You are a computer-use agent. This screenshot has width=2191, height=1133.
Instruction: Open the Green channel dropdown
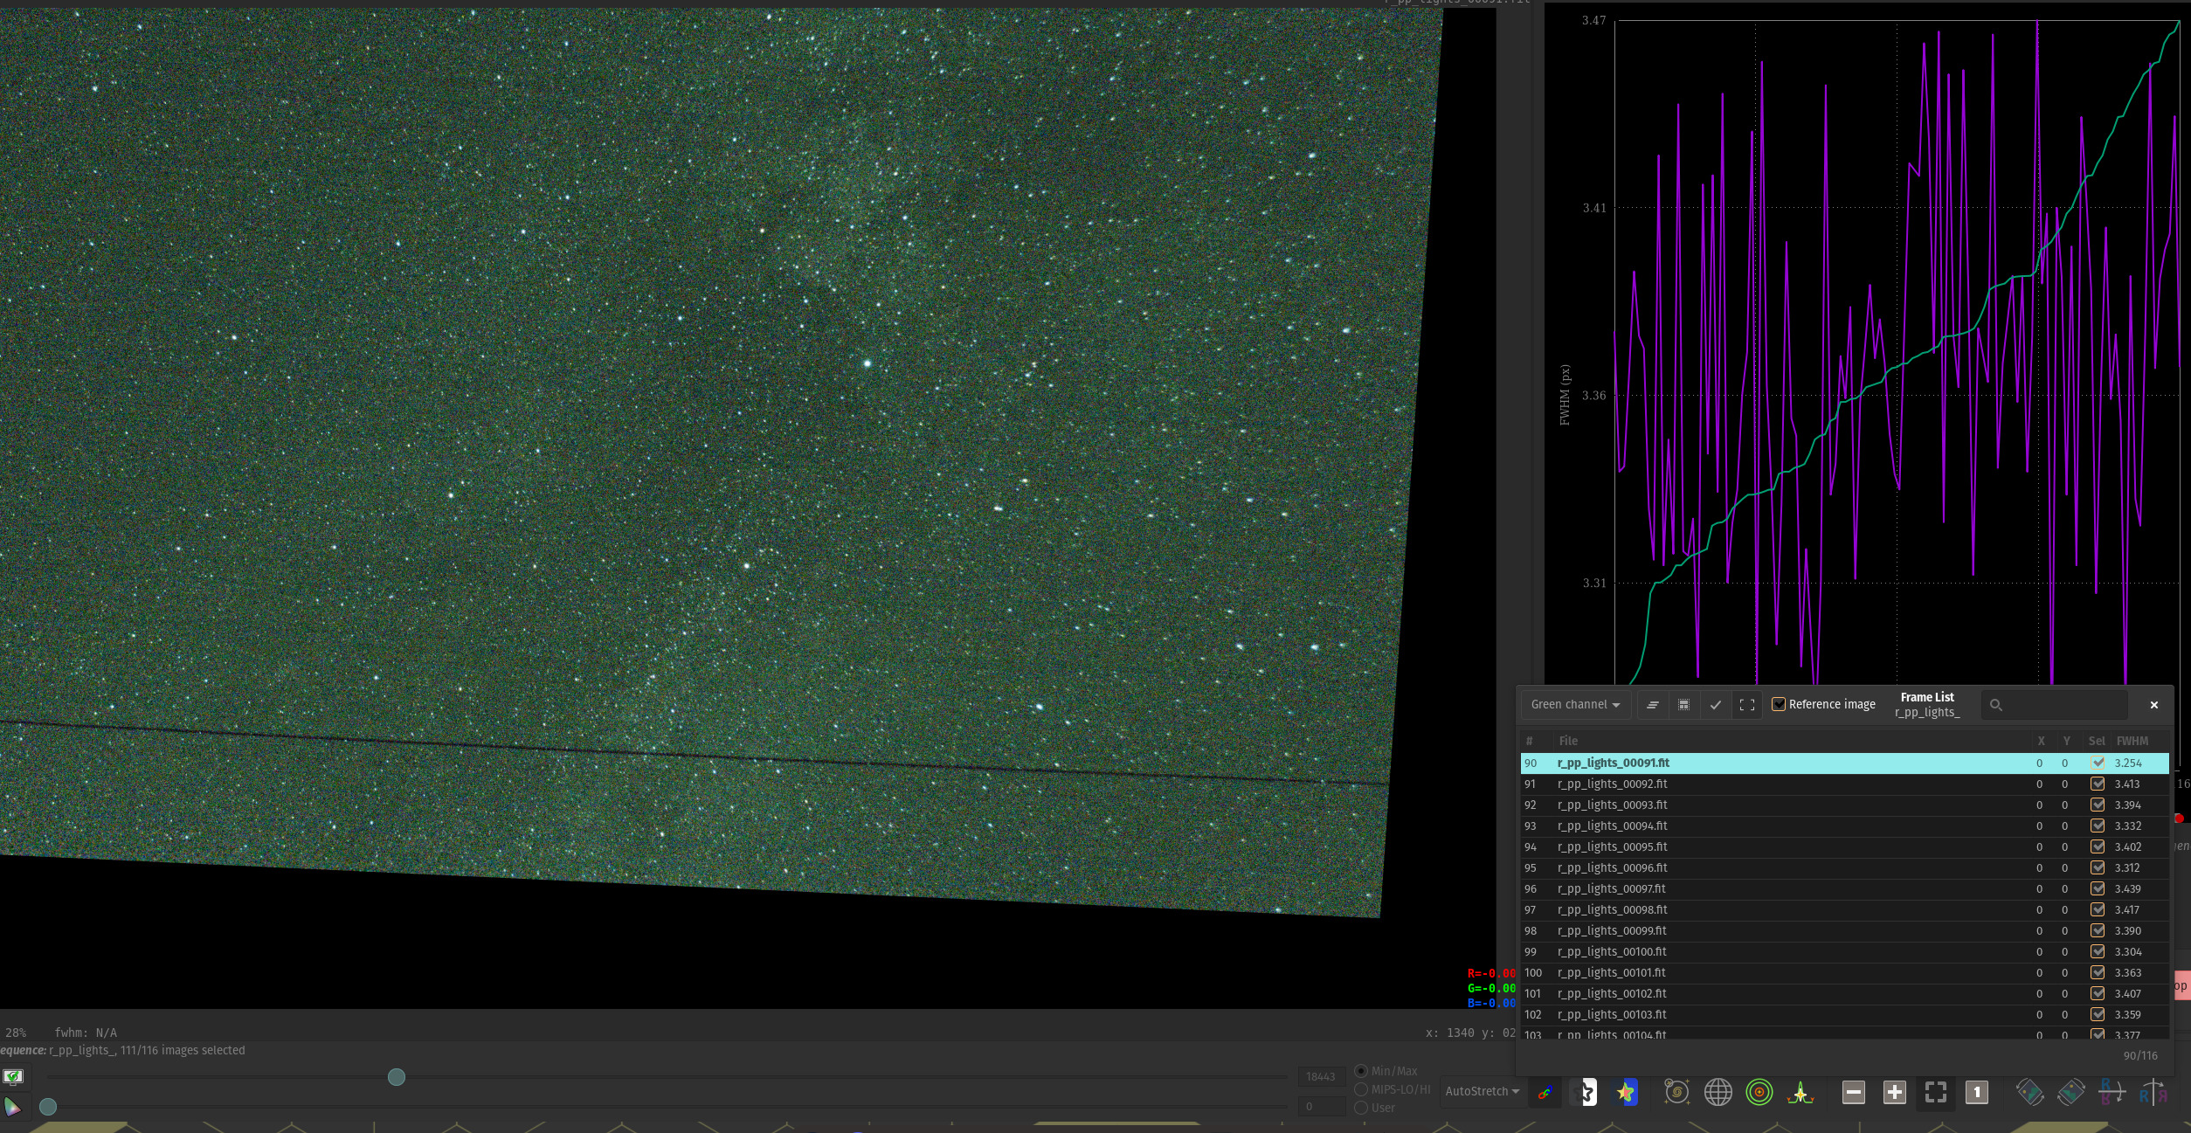[1574, 704]
